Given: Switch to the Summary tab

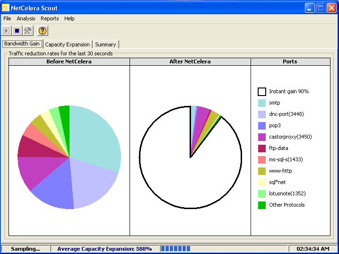Looking at the screenshot, I should [105, 44].
